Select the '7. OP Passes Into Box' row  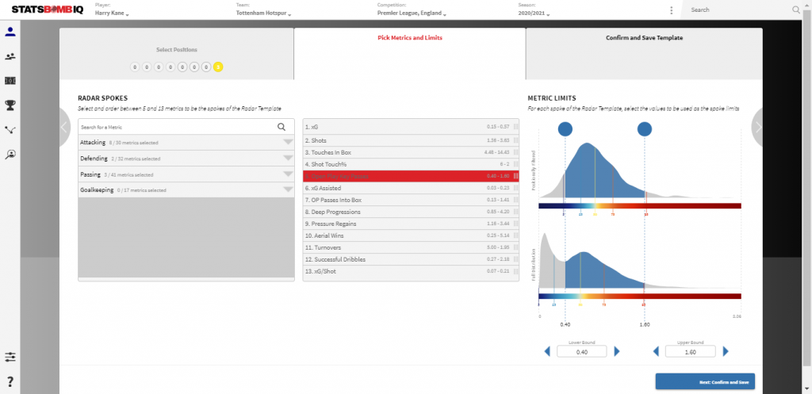[x=411, y=200]
